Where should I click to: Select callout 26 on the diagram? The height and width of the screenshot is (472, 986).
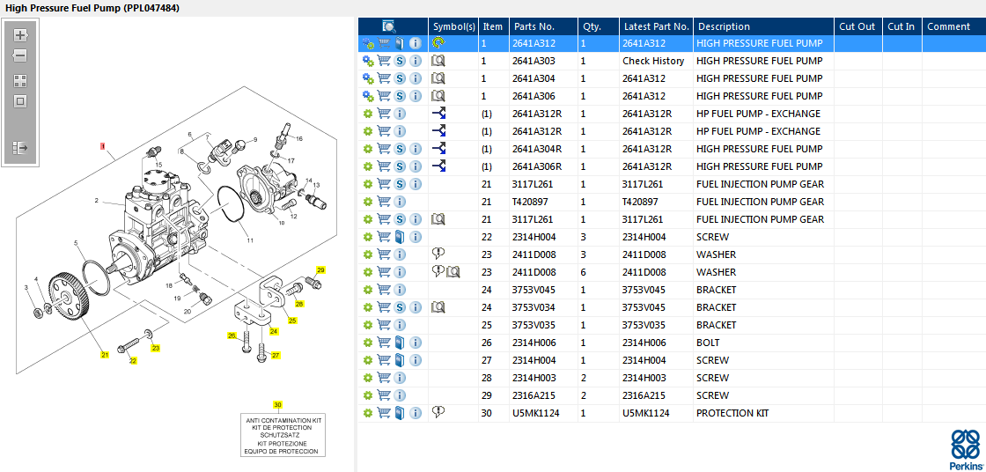point(232,336)
